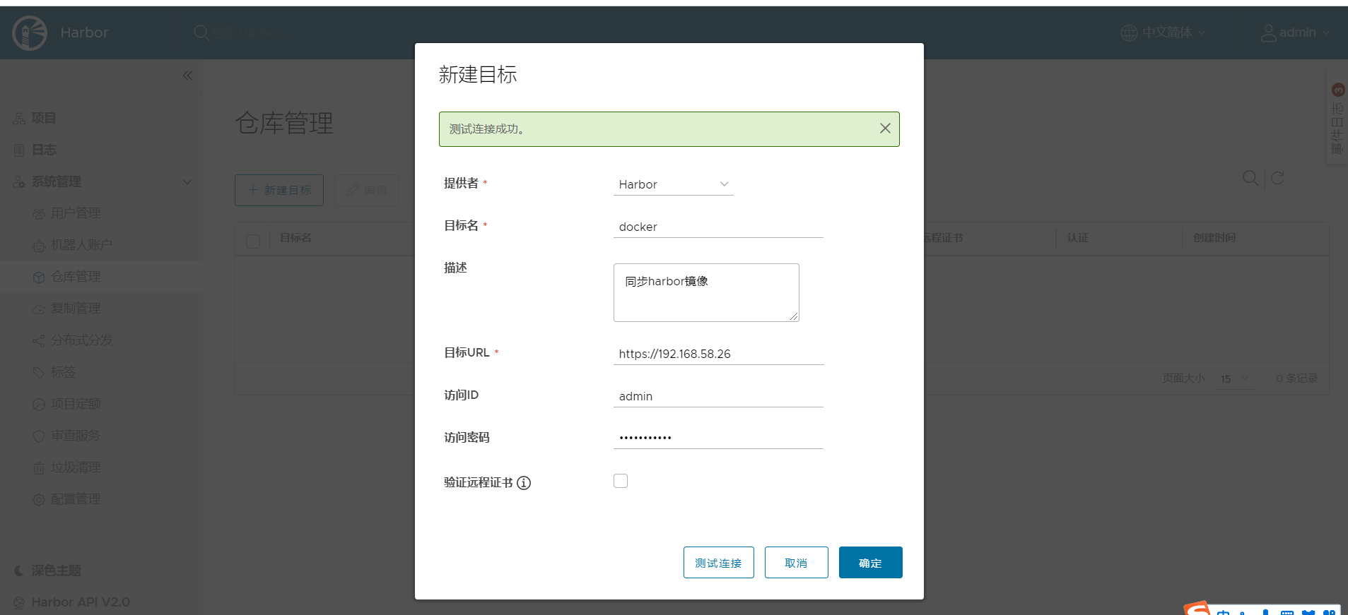Click the 分布式分发 share icon
Screen dimensions: 1348x615
coord(39,341)
